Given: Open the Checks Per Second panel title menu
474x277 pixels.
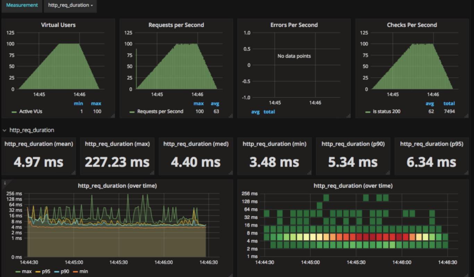Looking at the screenshot, I should (x=412, y=25).
